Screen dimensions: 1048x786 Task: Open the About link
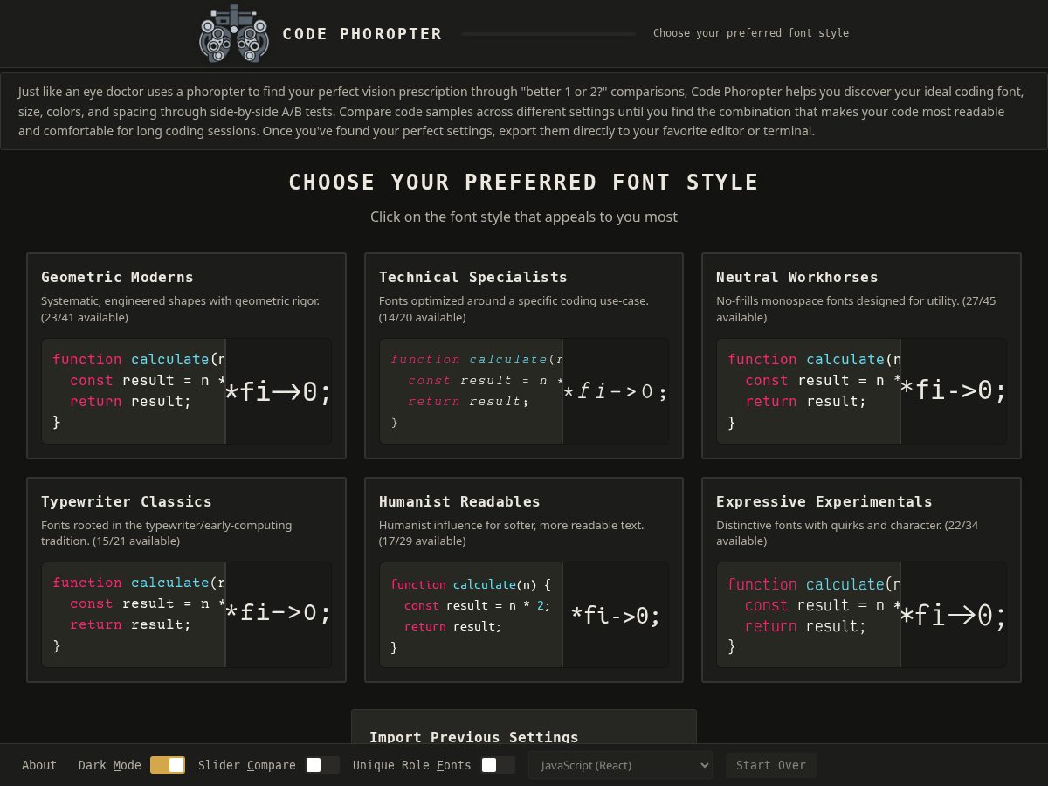tap(39, 765)
